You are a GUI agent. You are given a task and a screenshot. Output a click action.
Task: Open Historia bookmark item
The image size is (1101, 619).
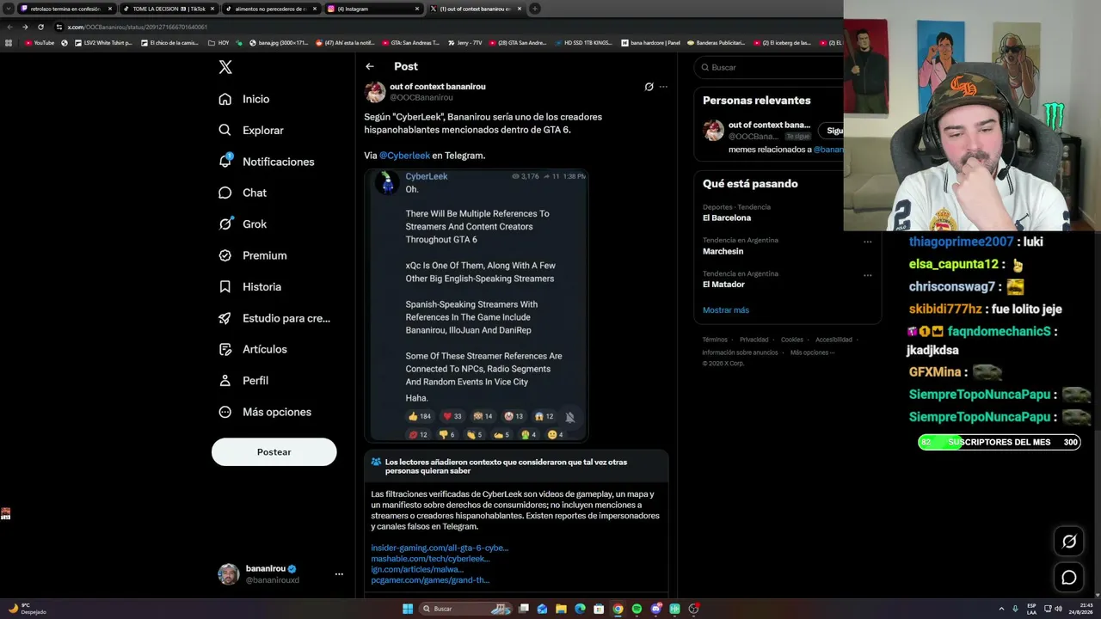[x=250, y=287]
